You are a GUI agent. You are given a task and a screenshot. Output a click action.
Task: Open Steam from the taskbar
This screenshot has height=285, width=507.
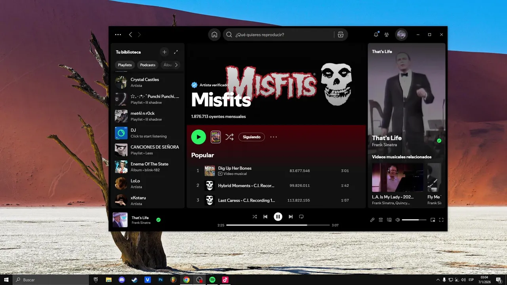[135, 279]
